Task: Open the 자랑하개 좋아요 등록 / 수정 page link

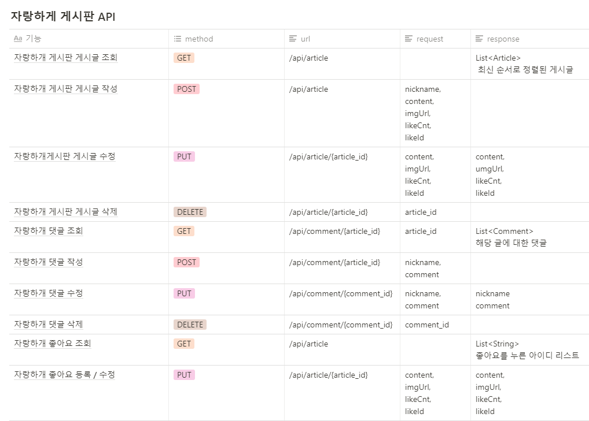Action: tap(64, 374)
